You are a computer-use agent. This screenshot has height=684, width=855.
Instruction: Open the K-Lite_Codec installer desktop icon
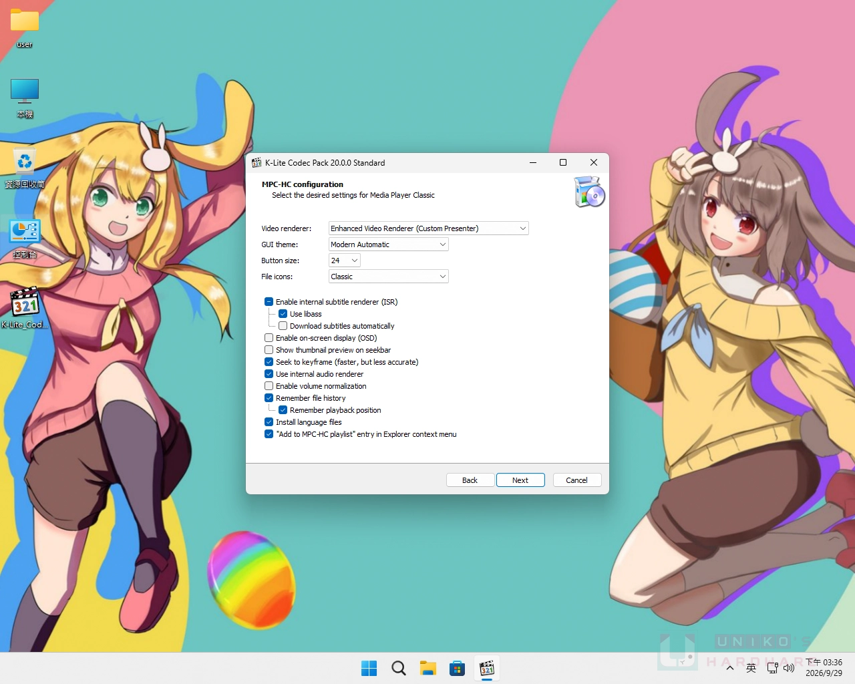click(25, 308)
